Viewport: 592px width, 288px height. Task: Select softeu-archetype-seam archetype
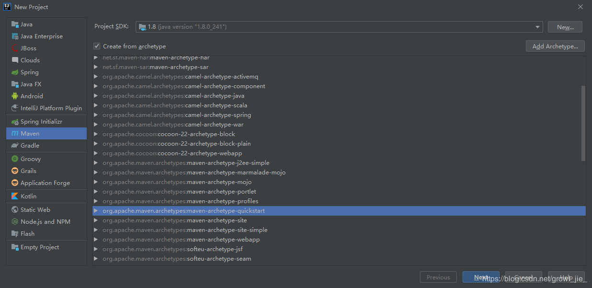[339, 259]
